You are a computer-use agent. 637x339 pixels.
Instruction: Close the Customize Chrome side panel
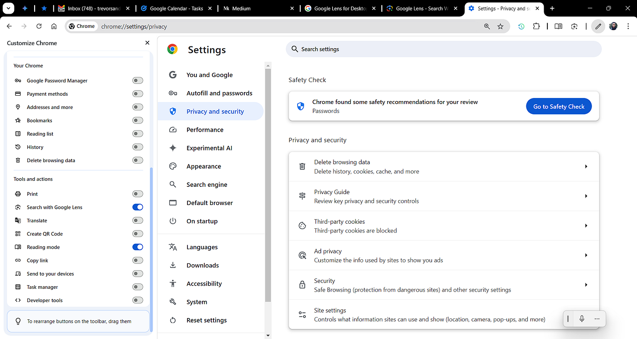pos(147,43)
